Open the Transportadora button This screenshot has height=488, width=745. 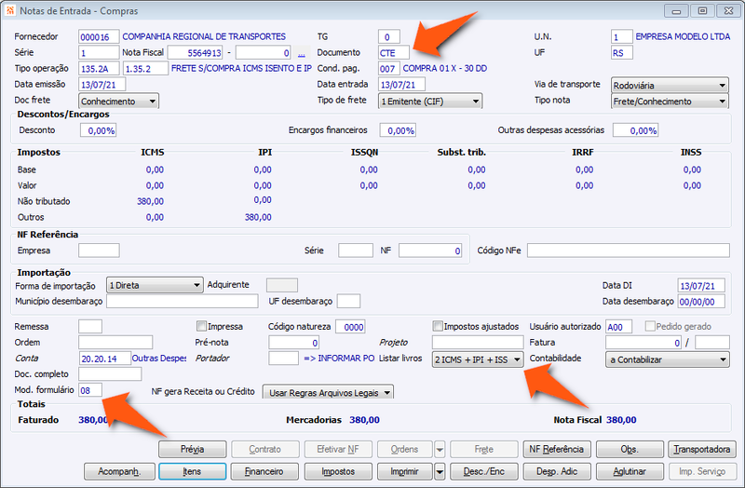[x=702, y=449]
